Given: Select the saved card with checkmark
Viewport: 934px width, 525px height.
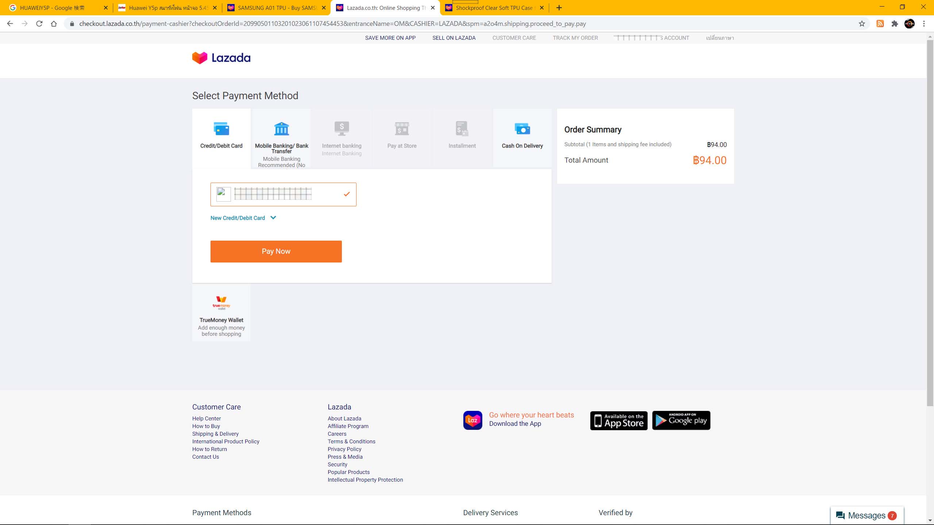Looking at the screenshot, I should 283,194.
